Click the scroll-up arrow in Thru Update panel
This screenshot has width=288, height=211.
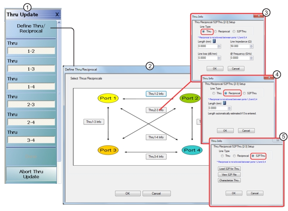59,22
